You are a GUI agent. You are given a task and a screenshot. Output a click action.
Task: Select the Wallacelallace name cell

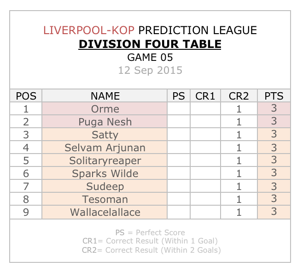(105, 212)
